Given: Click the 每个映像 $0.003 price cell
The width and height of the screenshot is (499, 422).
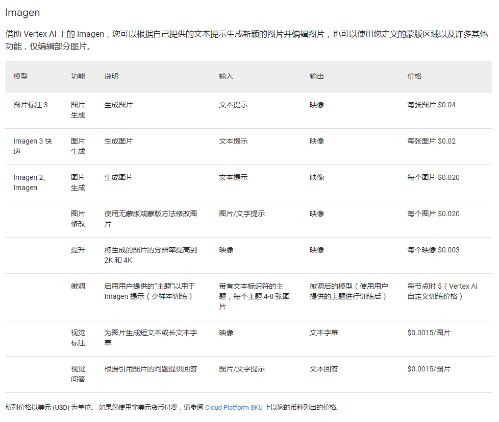Looking at the screenshot, I should pos(434,250).
